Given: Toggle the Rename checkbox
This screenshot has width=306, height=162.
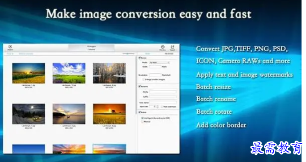Looking at the screenshot, I should click(x=140, y=86).
